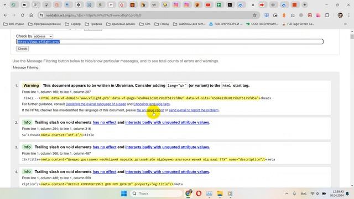Open the Сервер bookmark folder
The height and width of the screenshot is (199, 354).
(72, 24)
